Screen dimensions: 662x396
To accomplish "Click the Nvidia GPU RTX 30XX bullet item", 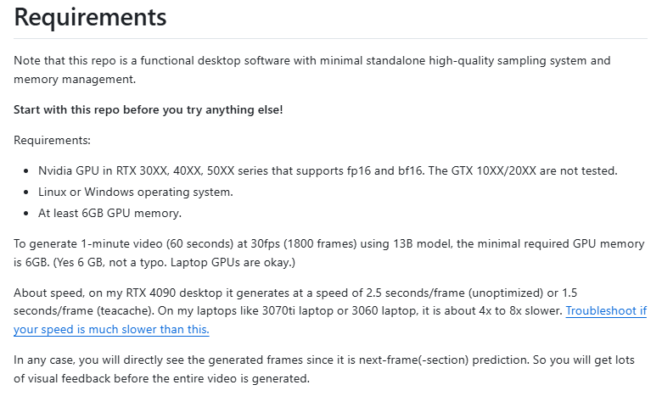I will 328,170.
